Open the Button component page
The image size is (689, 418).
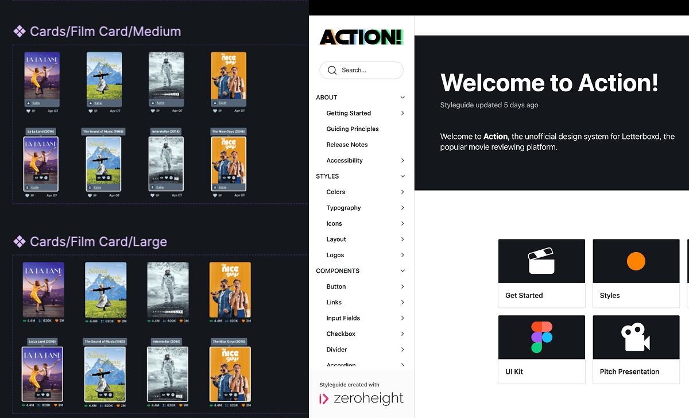click(x=336, y=287)
